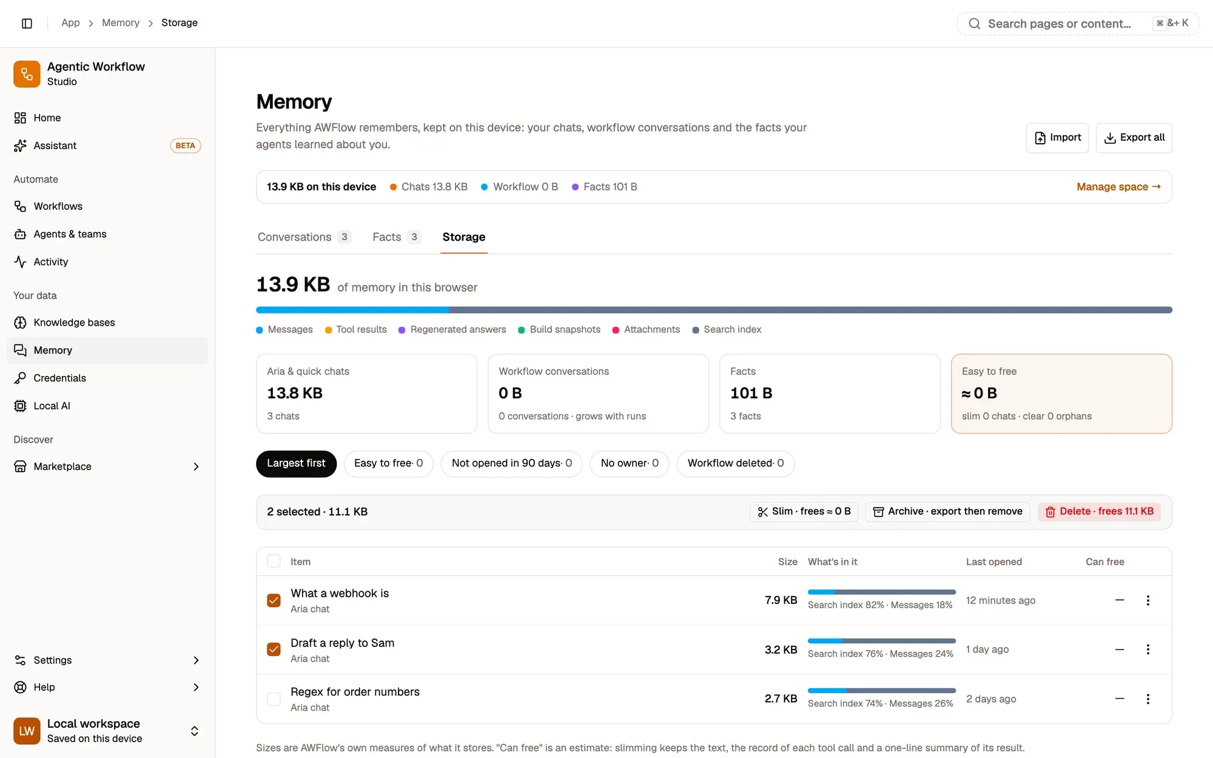Viewport: 1213px width, 758px height.
Task: Click the Export all download icon
Action: coord(1110,138)
